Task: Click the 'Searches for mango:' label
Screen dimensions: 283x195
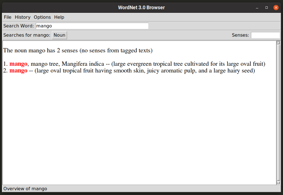Action: (x=27, y=35)
